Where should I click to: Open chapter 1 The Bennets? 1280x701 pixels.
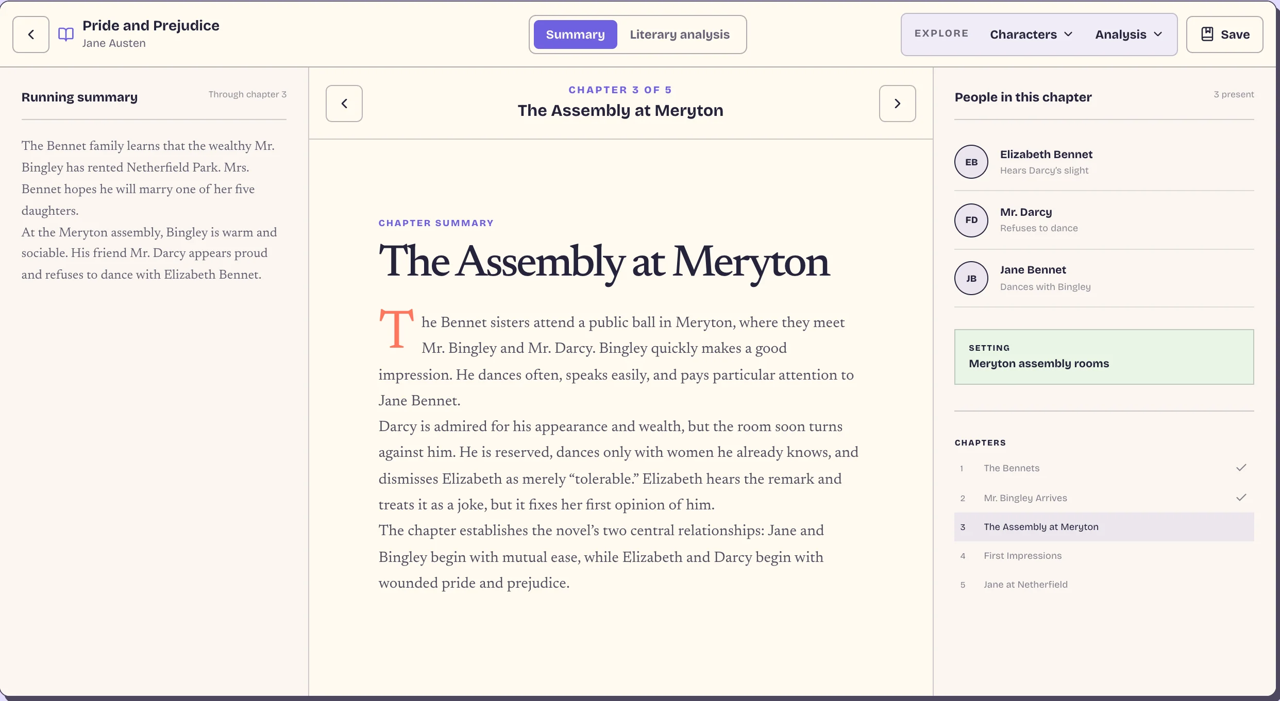[x=1104, y=468]
